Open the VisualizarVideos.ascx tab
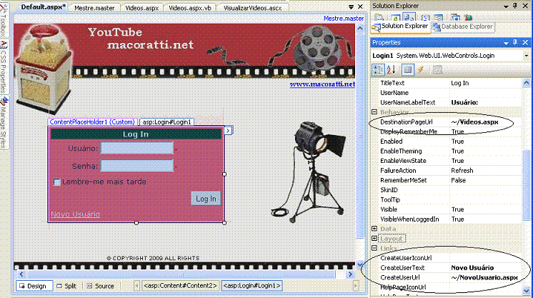 (252, 8)
